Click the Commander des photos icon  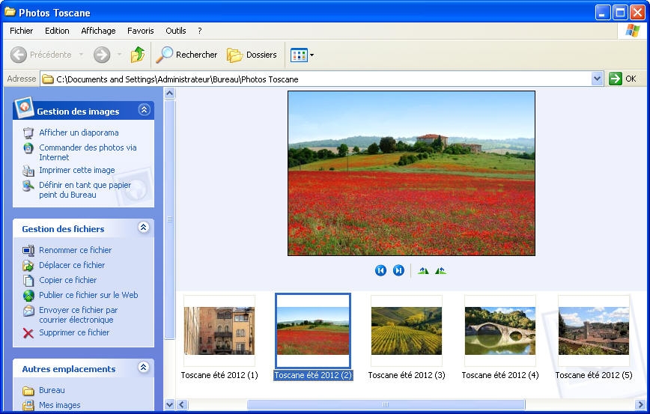click(28, 148)
